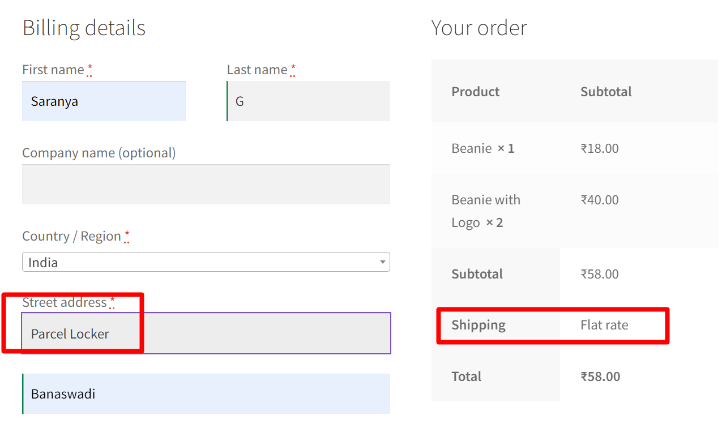The height and width of the screenshot is (424, 722).
Task: Click the Company name (optional) label
Action: point(99,153)
